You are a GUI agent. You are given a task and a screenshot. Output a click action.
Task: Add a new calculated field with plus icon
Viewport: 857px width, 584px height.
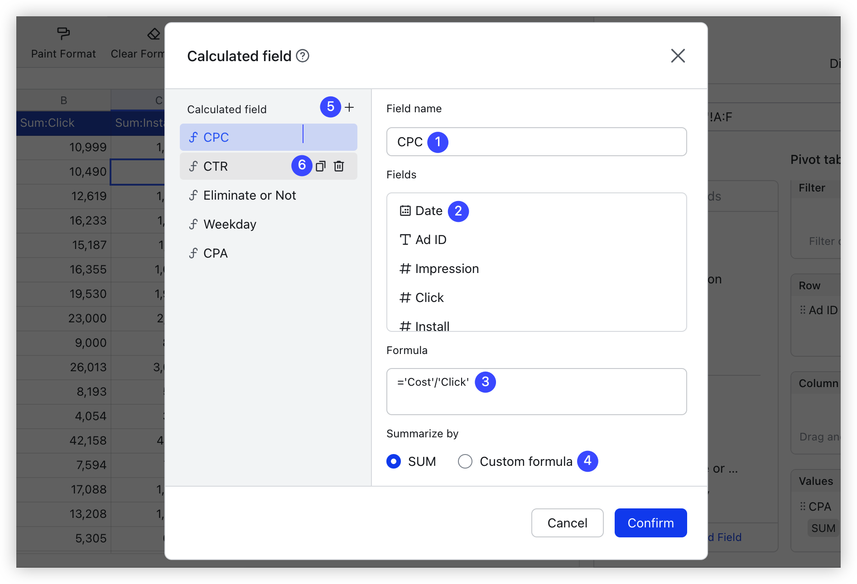pyautogui.click(x=350, y=107)
